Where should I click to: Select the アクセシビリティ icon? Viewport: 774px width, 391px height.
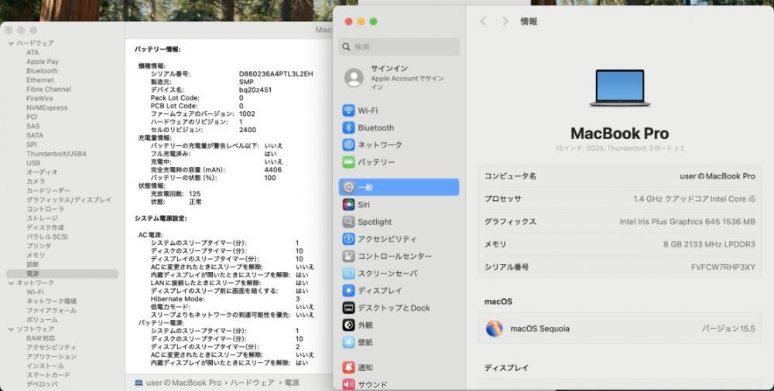click(348, 239)
